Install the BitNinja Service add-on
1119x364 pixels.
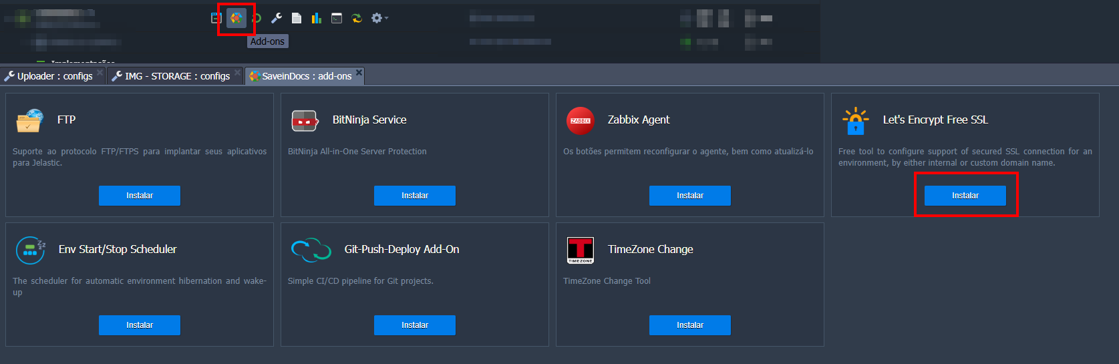[415, 196]
